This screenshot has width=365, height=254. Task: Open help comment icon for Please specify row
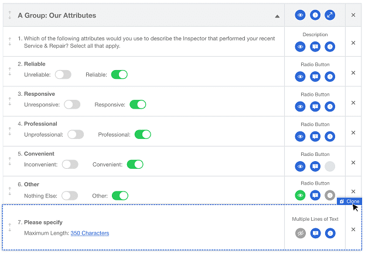click(x=315, y=234)
